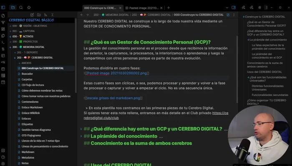Collapse the '200 - MEMORIA DIGITAL' folder
This screenshot has width=292, height=166.
(x=10, y=47)
